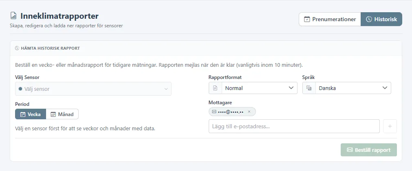The image size is (412, 171).
Task: Click the 'Period' label
Action: coord(22,104)
